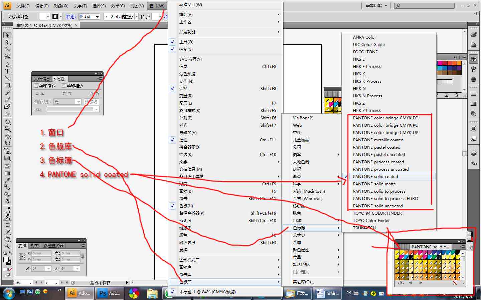The height and width of the screenshot is (300, 481).
Task: Select the Line Segment tool
Action: (x=7, y=79)
